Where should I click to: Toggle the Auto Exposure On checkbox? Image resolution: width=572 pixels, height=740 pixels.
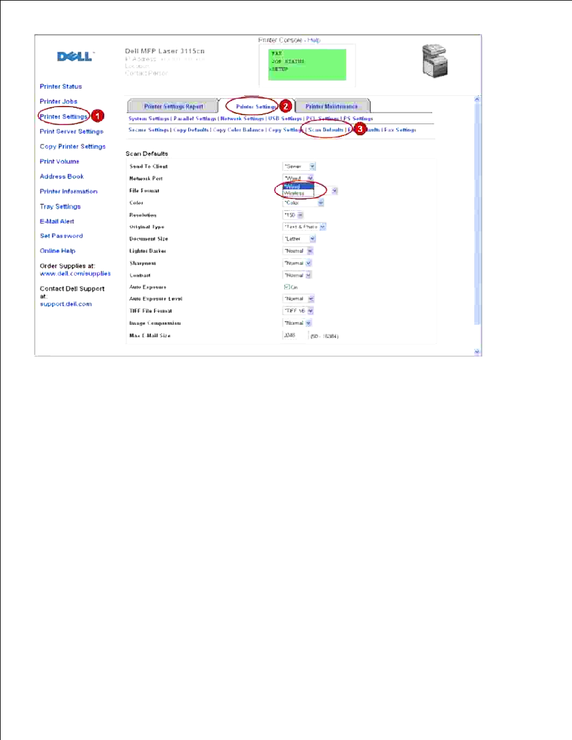(x=287, y=287)
